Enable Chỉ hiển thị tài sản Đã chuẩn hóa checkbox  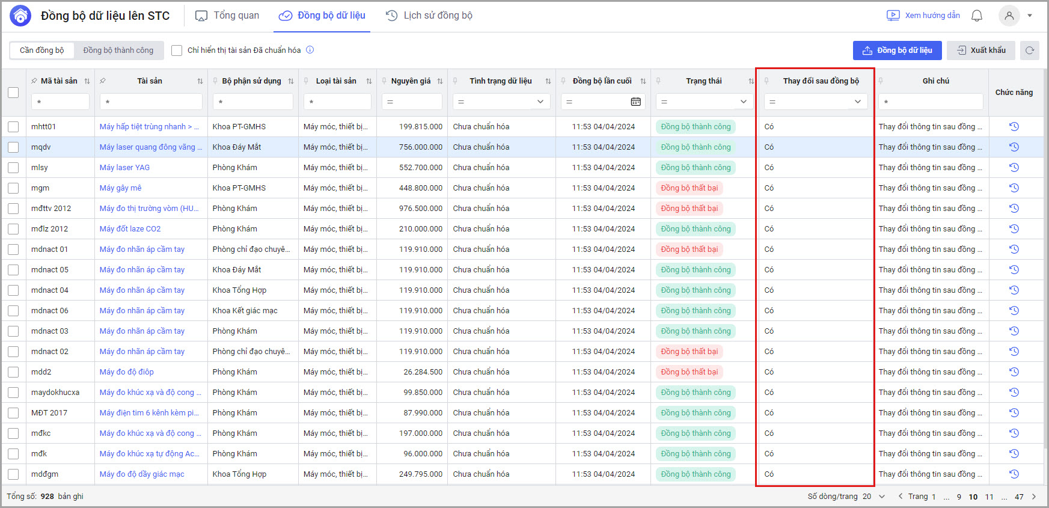[177, 50]
